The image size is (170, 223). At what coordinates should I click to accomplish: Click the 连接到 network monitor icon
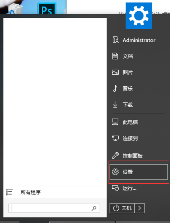pos(115,138)
